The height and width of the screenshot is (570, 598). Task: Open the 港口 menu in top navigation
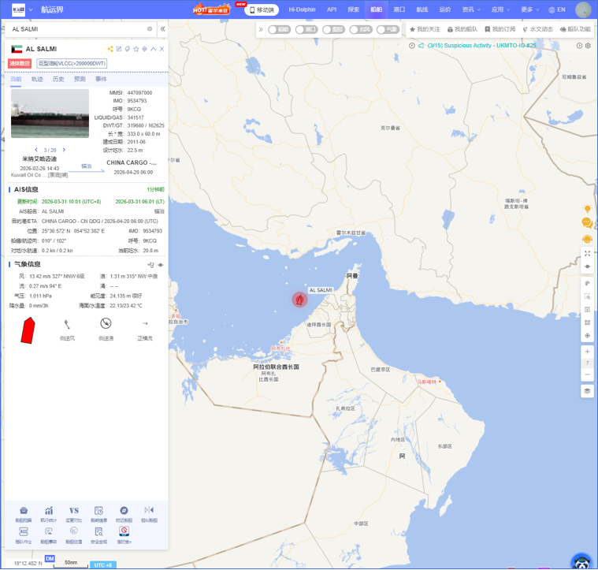(399, 10)
